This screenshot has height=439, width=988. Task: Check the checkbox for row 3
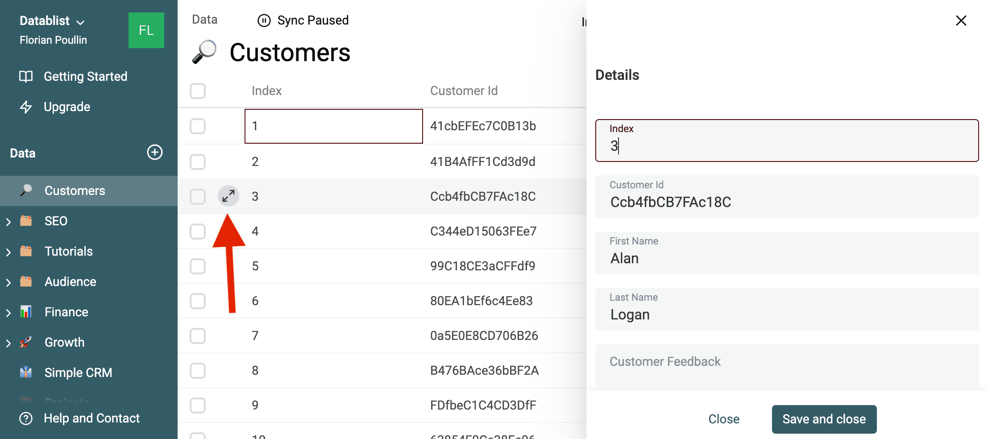tap(198, 197)
